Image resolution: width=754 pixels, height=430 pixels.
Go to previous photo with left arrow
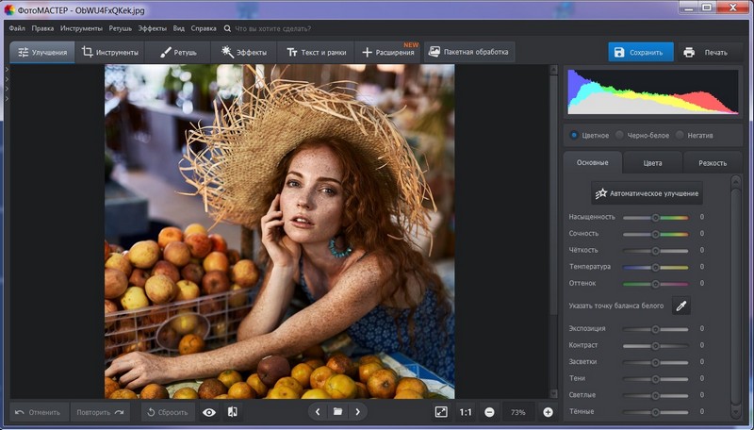click(318, 412)
